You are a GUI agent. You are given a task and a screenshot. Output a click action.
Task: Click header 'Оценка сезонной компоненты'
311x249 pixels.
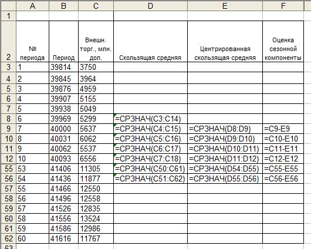tap(283, 41)
